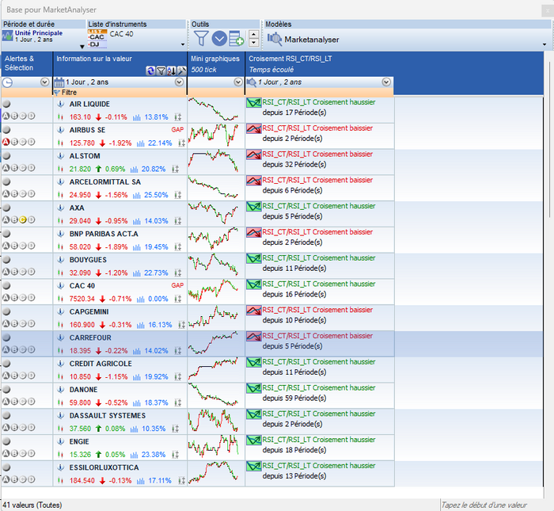Toggle selection B on the ESSILORLUXOTTICA row
554x511 pixels.
[x=14, y=479]
